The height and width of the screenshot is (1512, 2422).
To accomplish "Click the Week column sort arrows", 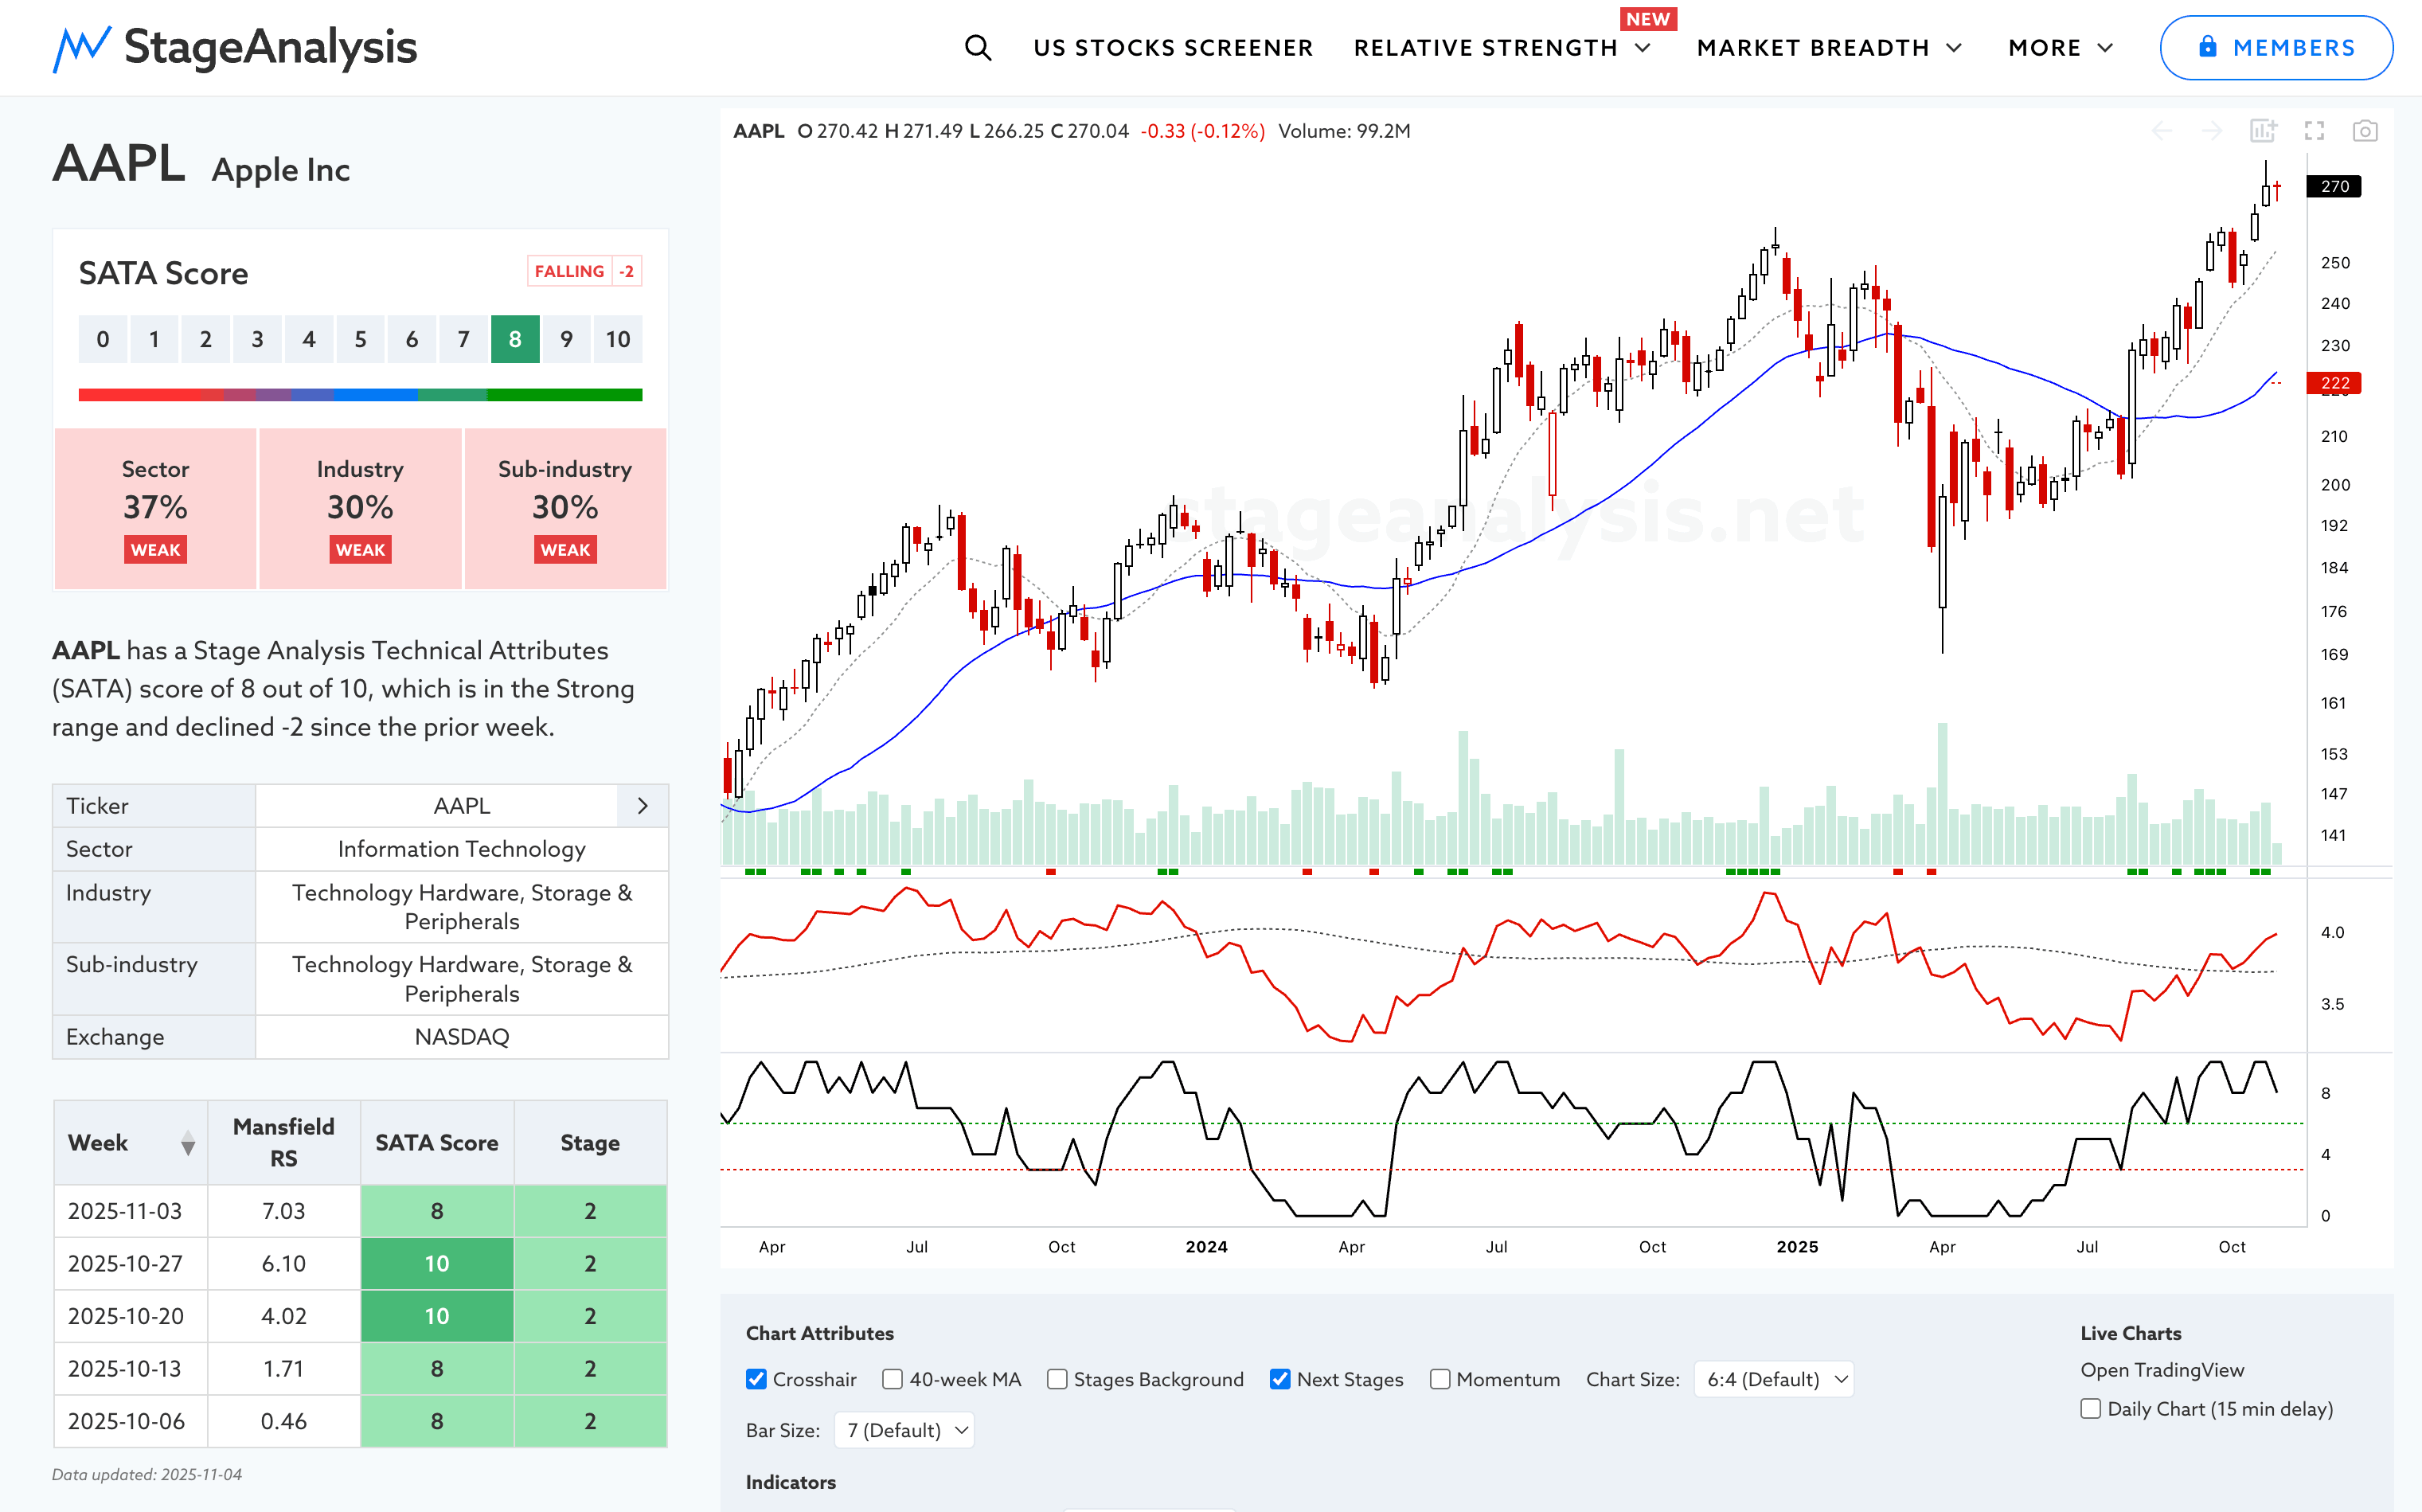I will 187,1143.
